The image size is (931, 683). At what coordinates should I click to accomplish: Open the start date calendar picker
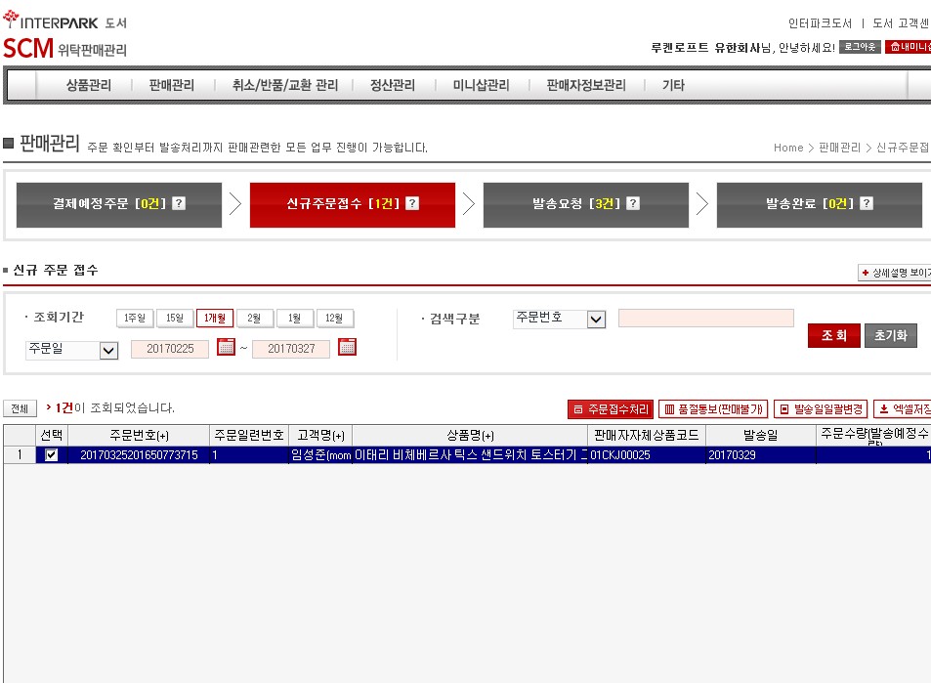coord(227,347)
